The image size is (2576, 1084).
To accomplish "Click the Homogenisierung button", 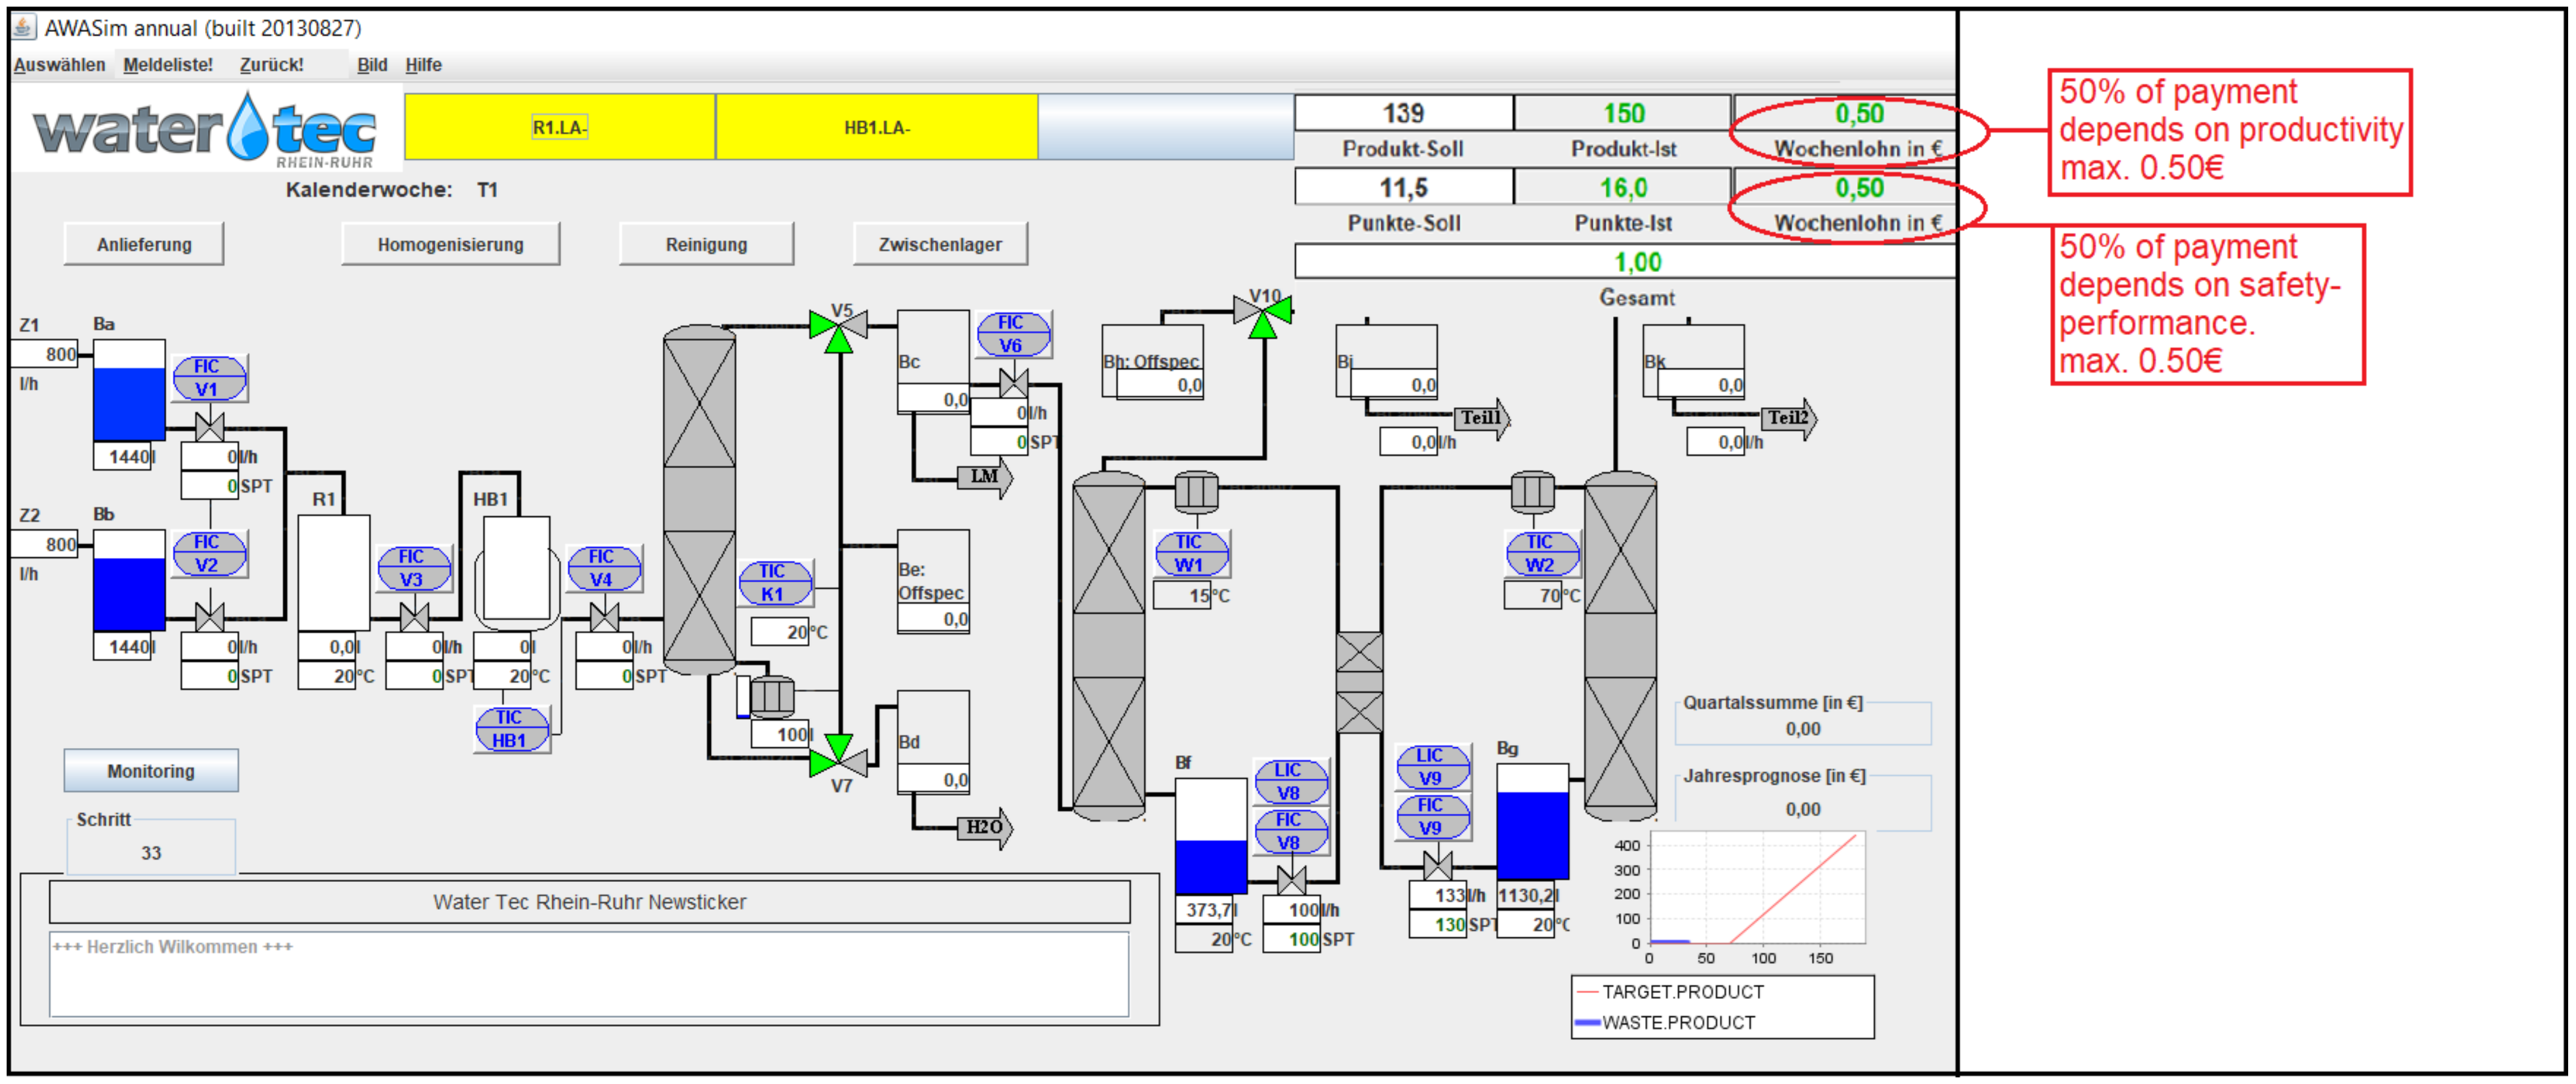I will pyautogui.click(x=450, y=245).
